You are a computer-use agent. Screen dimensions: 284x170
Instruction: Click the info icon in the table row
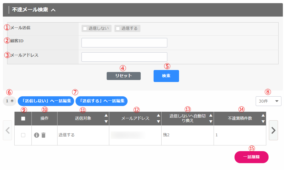(x=36, y=135)
